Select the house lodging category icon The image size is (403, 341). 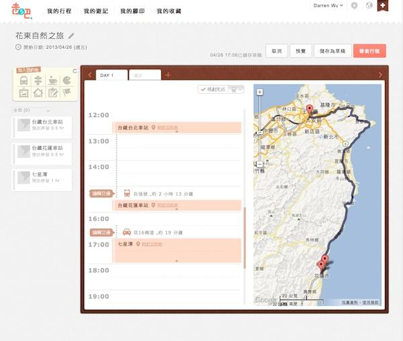[38, 93]
